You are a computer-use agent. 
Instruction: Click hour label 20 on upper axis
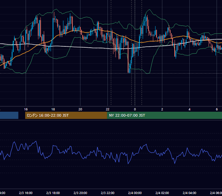pos(80,109)
